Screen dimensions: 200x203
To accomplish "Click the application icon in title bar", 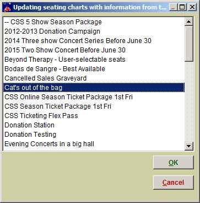I will click(x=7, y=7).
